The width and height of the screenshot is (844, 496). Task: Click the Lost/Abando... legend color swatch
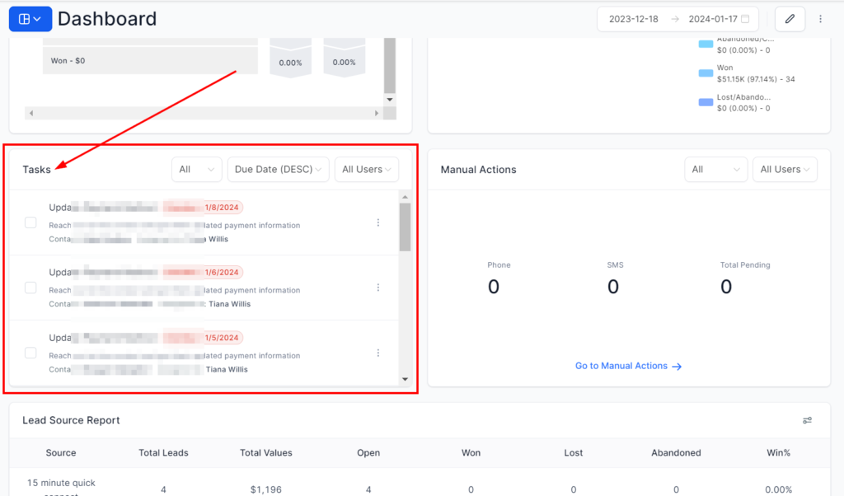click(x=706, y=102)
